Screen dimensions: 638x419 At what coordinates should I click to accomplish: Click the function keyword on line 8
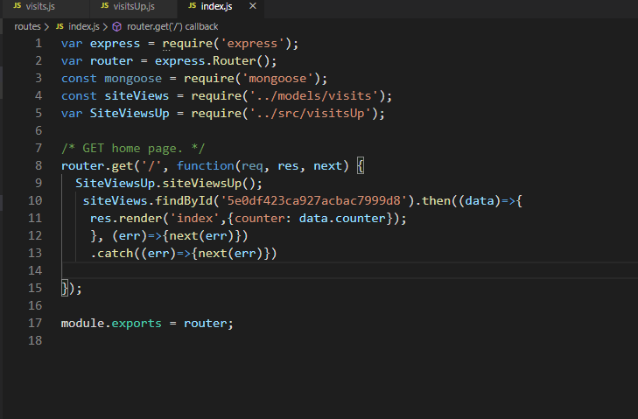click(205, 166)
